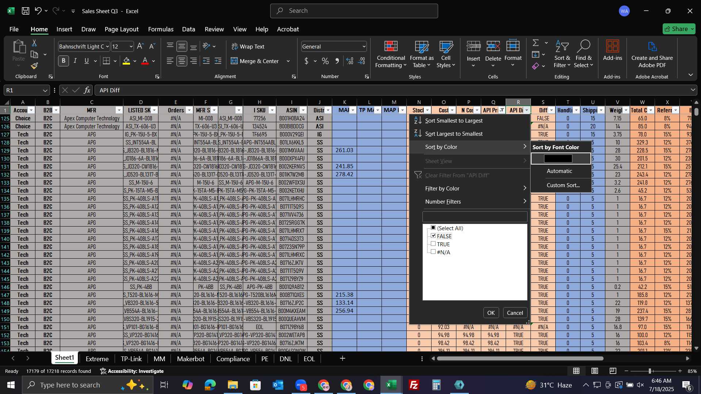Open the Number Filters submenu
The image size is (701, 394).
click(x=470, y=201)
